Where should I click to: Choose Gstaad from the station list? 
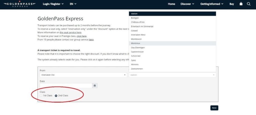pyautogui.click(x=172, y=31)
